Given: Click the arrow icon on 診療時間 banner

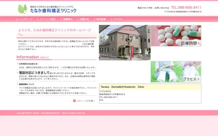Looking at the screenshot, I should pyautogui.click(x=199, y=43).
